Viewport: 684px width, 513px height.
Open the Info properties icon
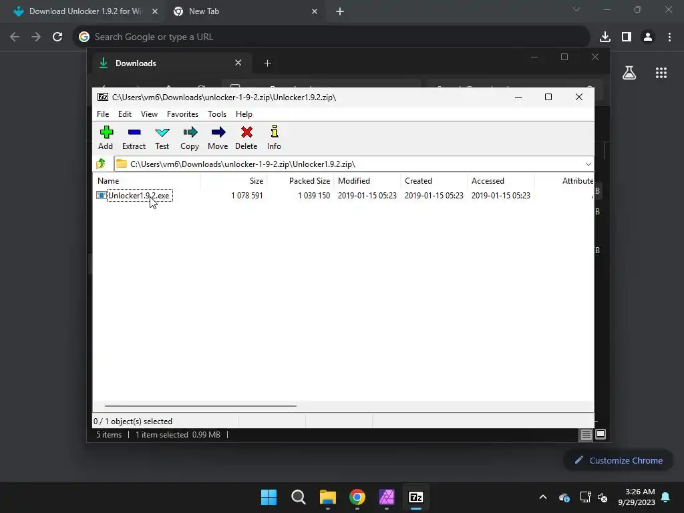pos(274,138)
